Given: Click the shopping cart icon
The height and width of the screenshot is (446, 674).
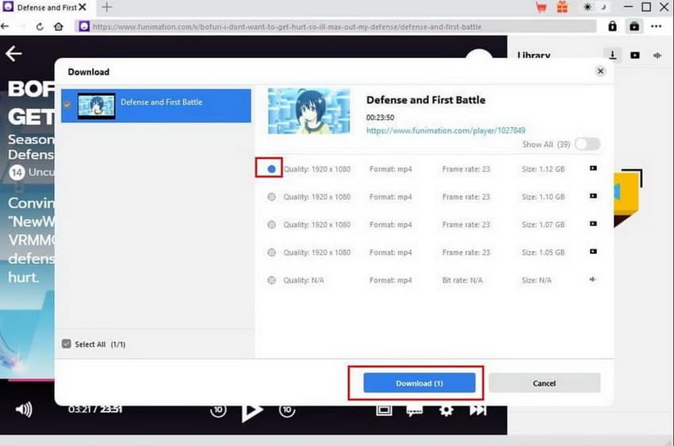Looking at the screenshot, I should [542, 8].
